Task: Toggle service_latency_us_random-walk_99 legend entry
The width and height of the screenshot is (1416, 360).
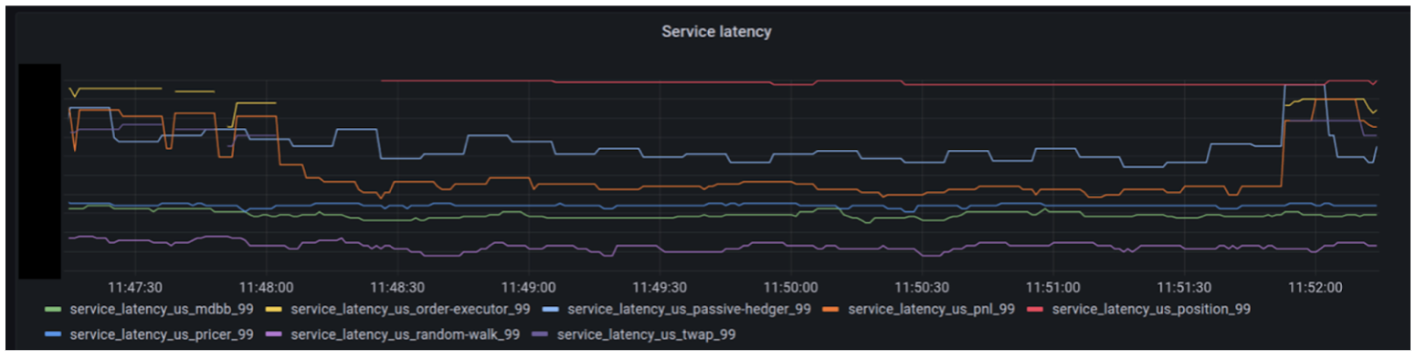Action: click(x=405, y=334)
